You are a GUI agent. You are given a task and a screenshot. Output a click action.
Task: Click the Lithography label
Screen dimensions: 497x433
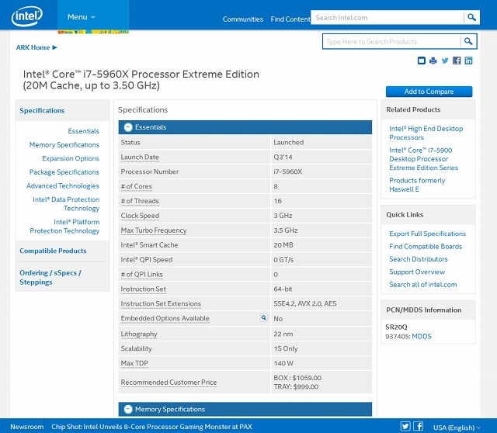pos(139,334)
